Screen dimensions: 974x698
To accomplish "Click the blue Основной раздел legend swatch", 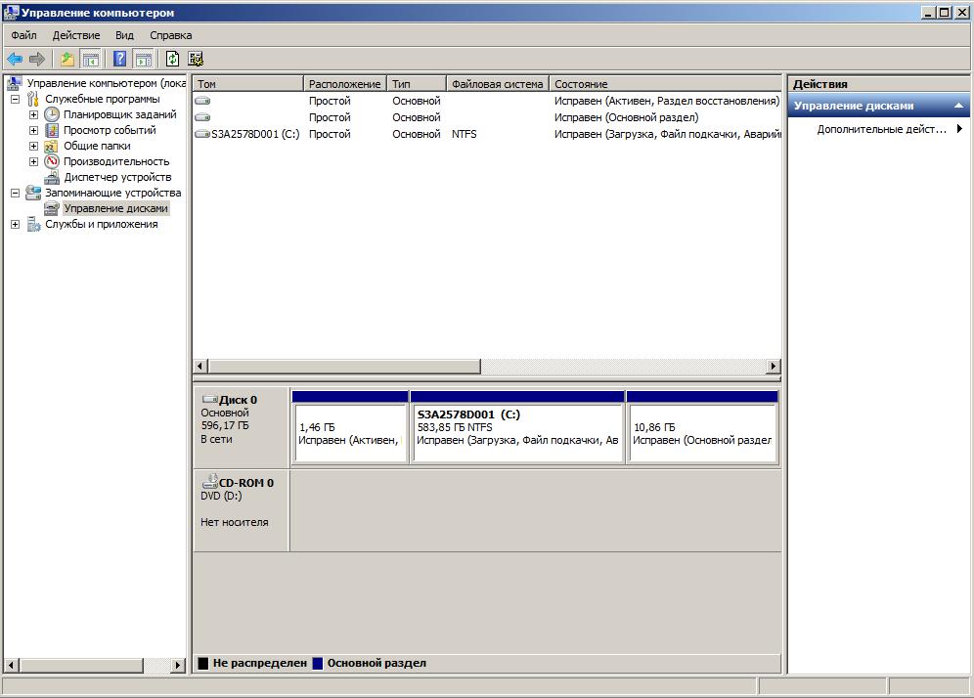I will click(x=318, y=663).
